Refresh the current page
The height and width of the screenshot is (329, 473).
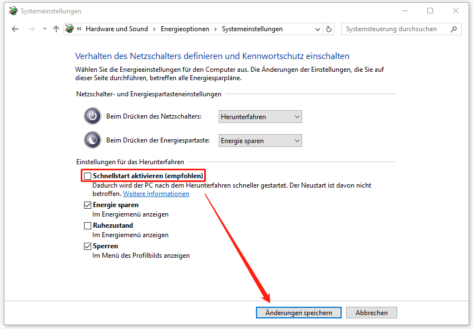328,28
